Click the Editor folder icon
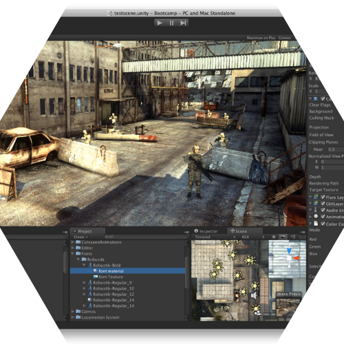Image resolution: width=344 pixels, height=344 pixels. point(78,248)
